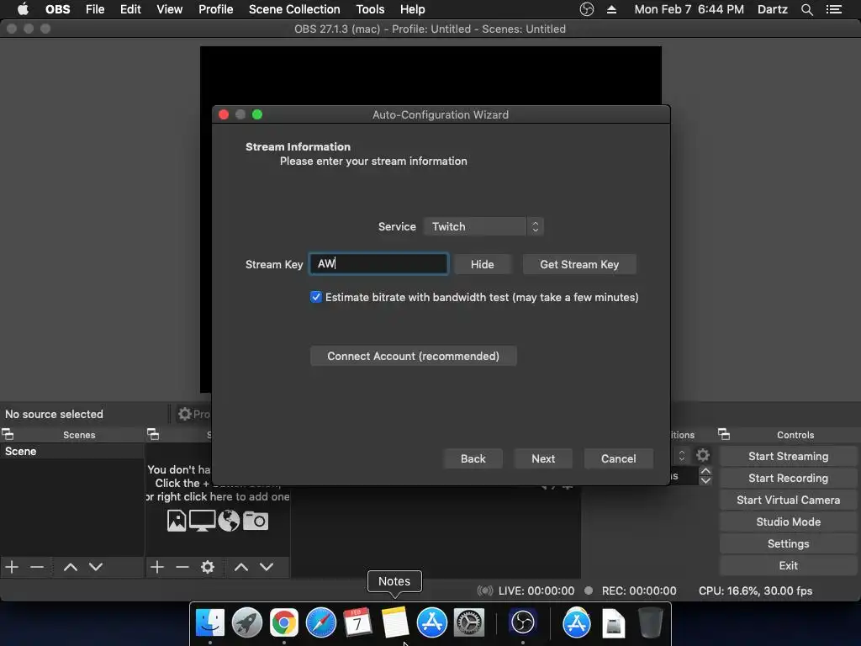The image size is (861, 646).
Task: Open the Help menu
Action: click(412, 9)
